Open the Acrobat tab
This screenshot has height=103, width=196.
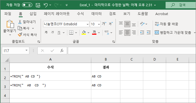pyautogui.click(x=162, y=14)
